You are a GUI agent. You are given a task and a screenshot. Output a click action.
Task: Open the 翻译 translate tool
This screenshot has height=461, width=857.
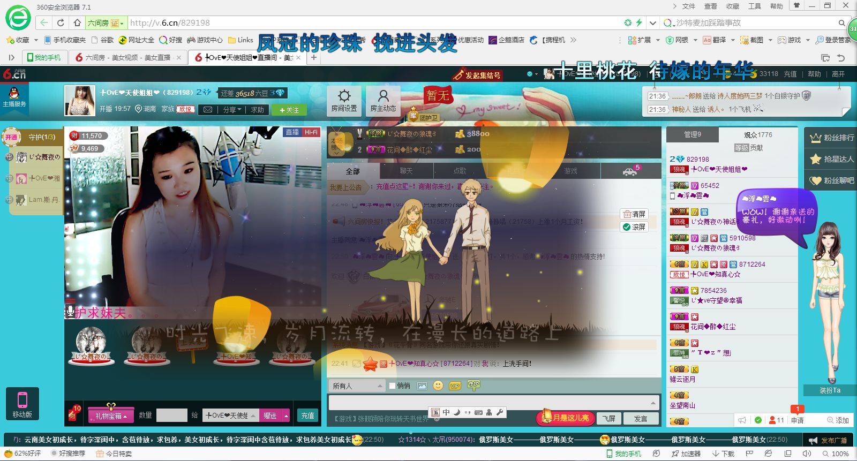coord(715,40)
